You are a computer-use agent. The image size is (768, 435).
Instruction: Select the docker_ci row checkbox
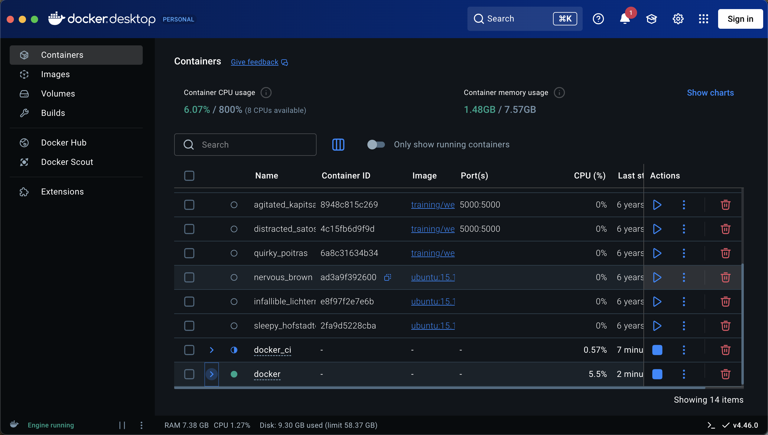(189, 350)
